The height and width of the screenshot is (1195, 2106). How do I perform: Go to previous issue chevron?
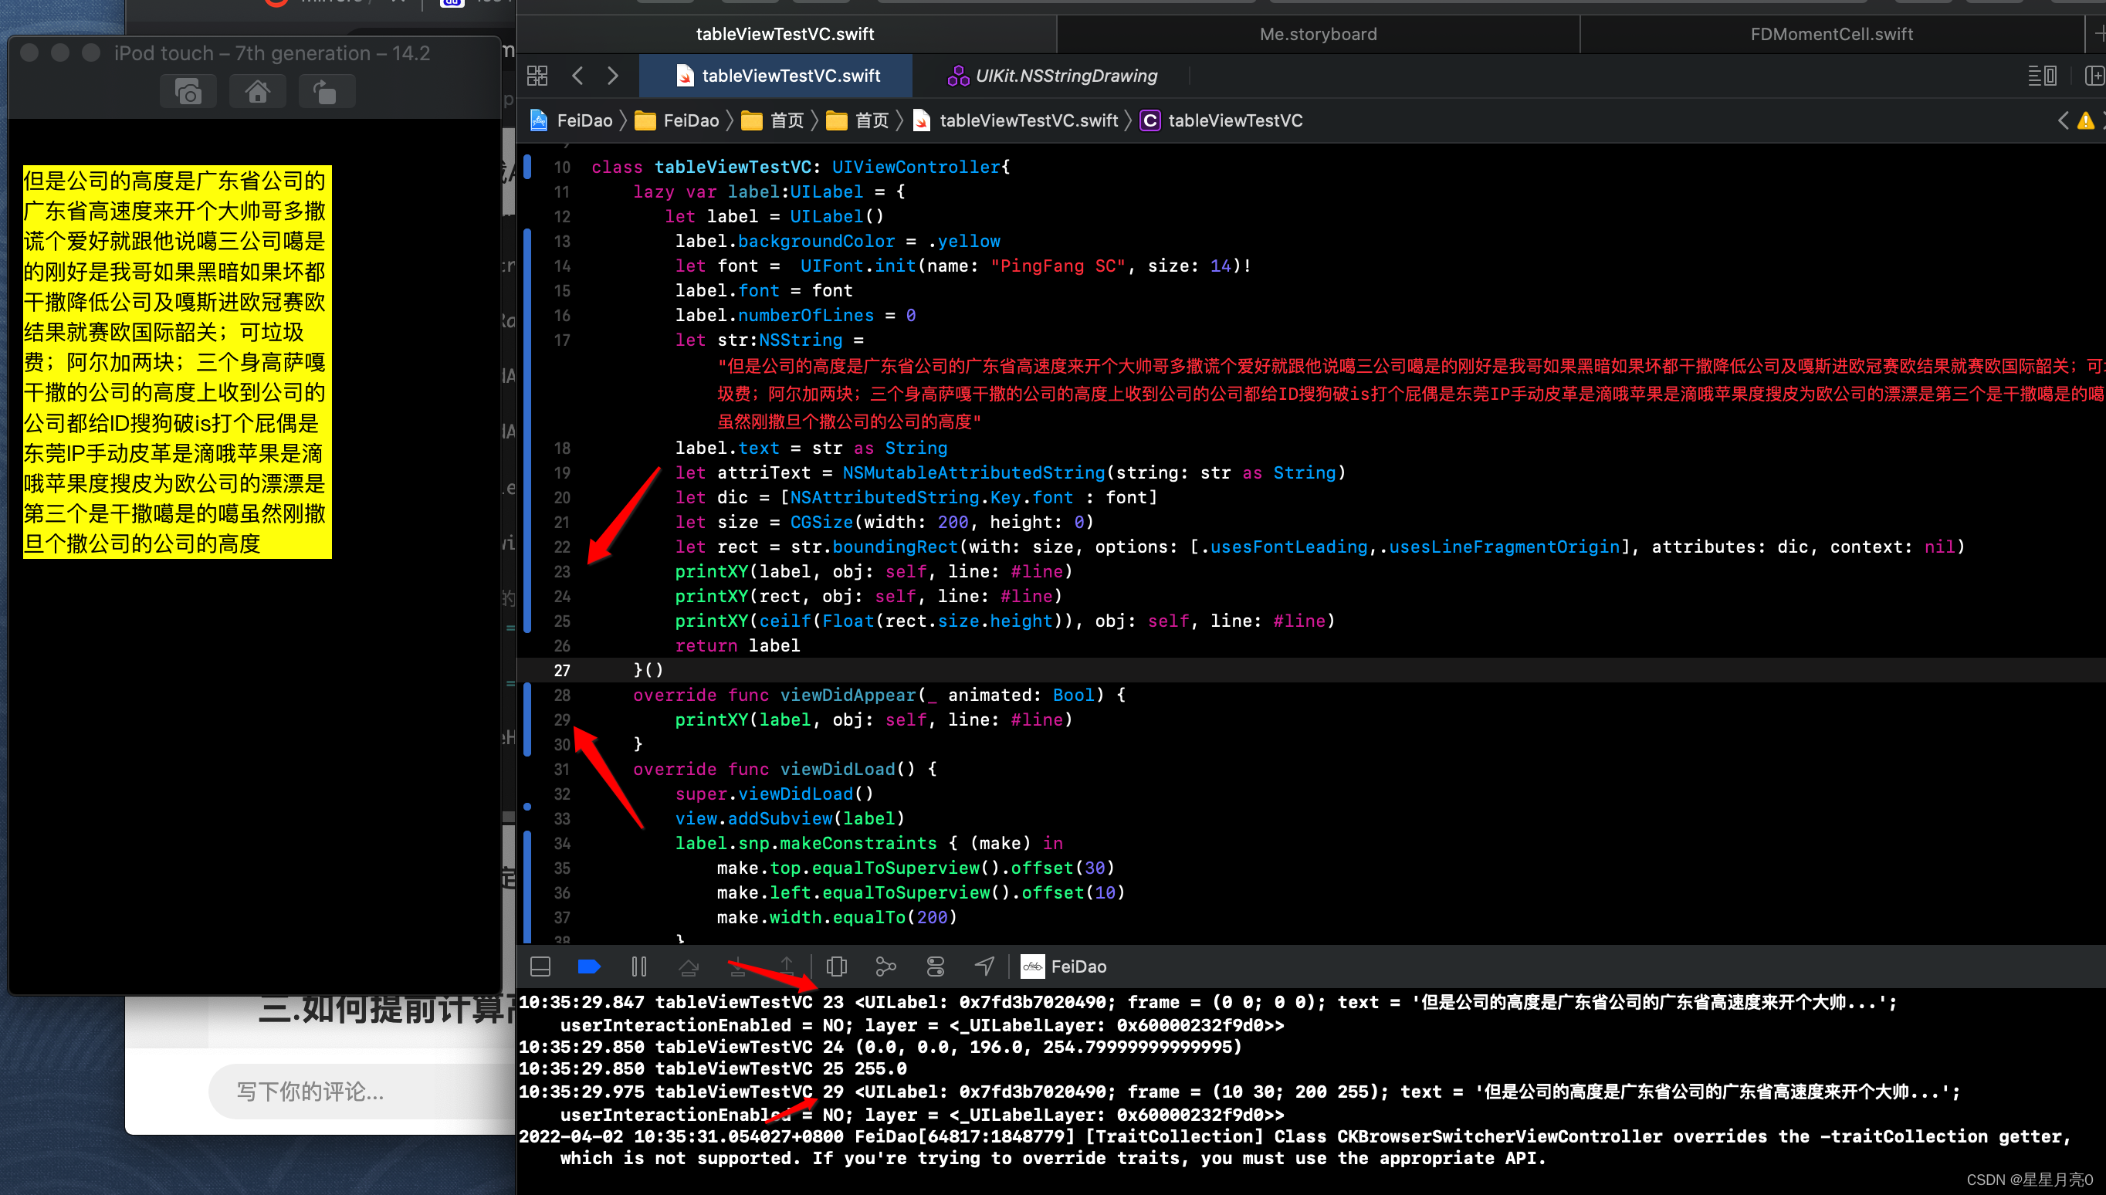click(x=2064, y=121)
